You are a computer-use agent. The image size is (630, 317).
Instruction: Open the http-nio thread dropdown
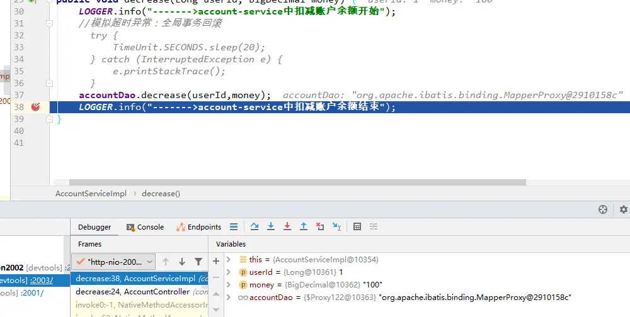(x=113, y=262)
